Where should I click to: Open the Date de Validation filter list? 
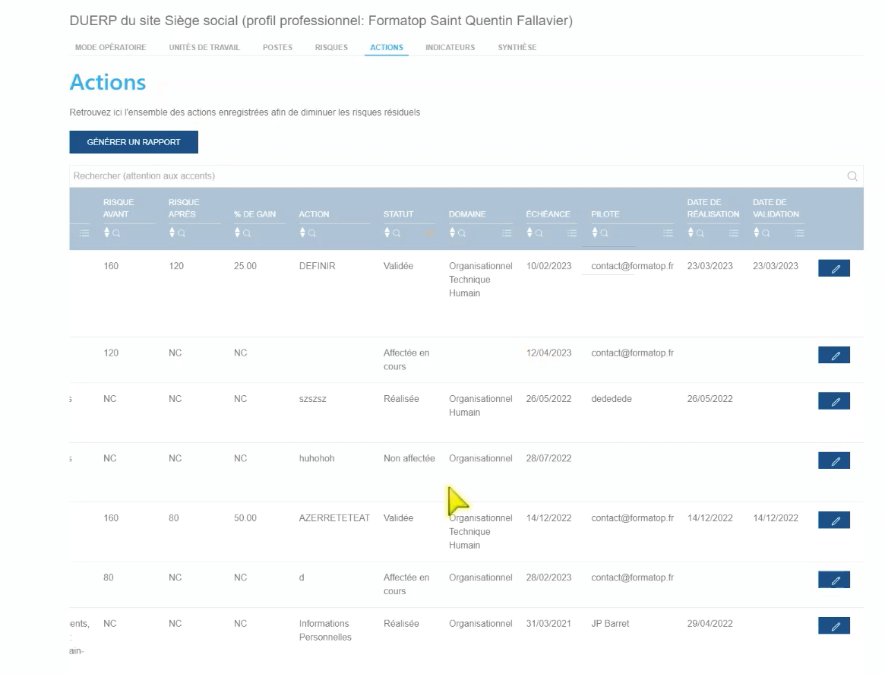tap(798, 233)
